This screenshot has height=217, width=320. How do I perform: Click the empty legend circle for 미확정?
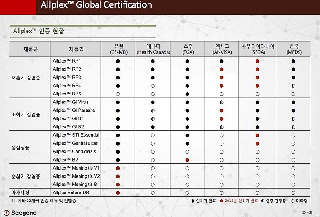pos(293,201)
